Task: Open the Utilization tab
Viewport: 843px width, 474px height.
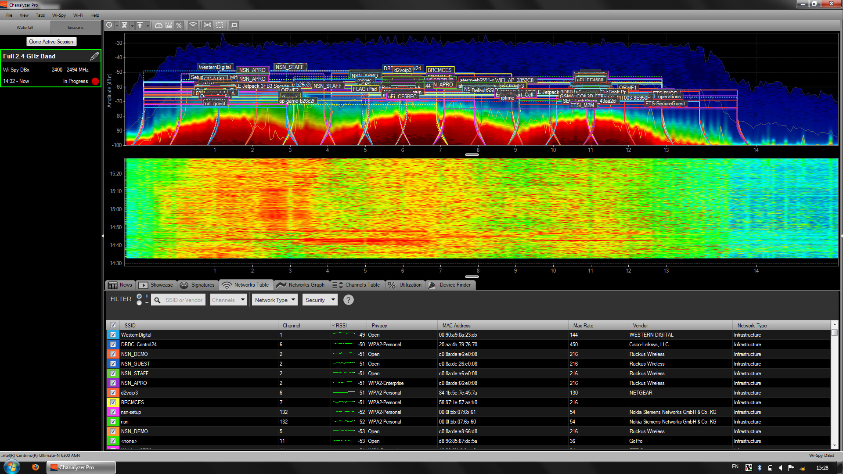Action: pos(405,285)
